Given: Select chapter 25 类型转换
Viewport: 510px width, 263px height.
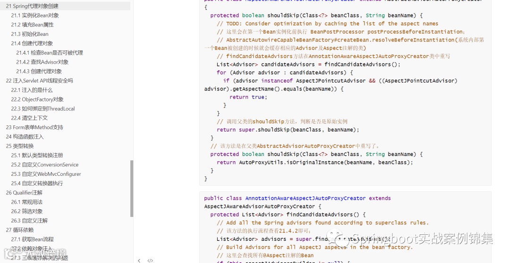Looking at the screenshot, I should 19,146.
